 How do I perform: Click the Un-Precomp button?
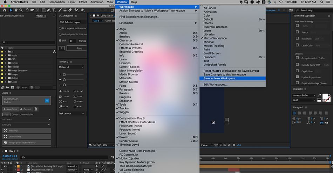27,137
